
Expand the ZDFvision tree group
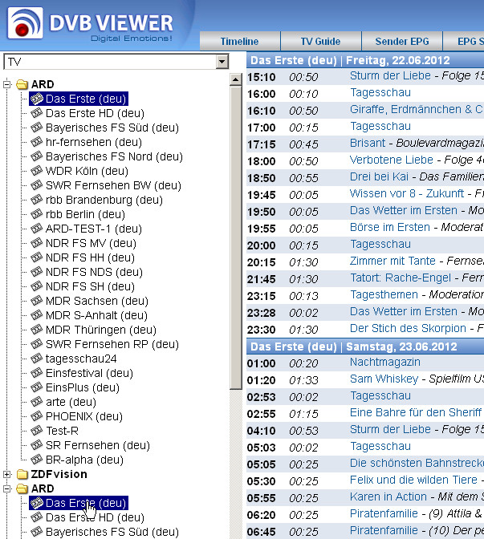7,474
